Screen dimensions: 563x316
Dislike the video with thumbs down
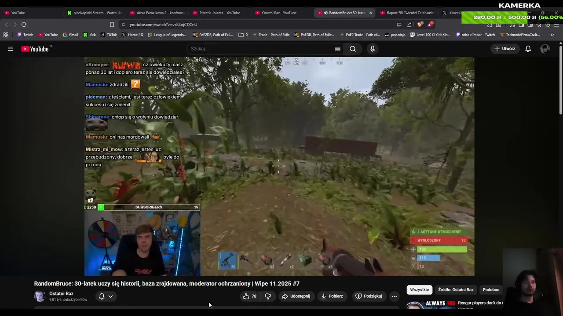pos(268,296)
